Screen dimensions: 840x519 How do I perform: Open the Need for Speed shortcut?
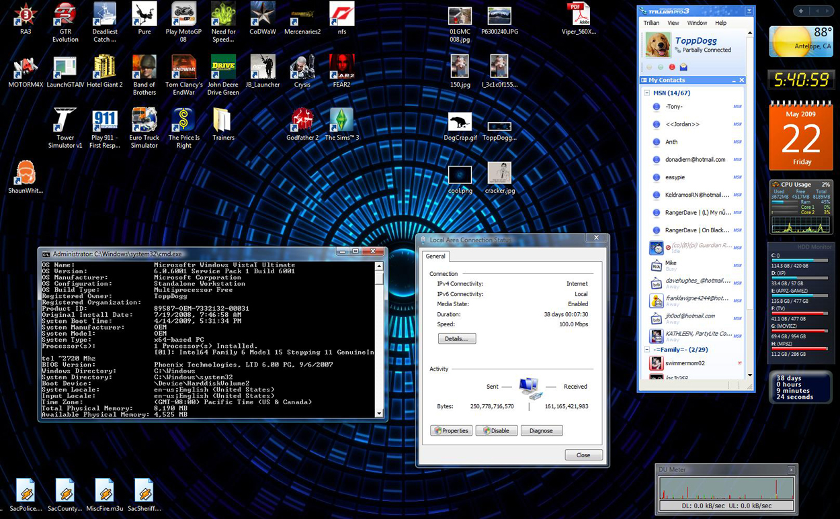click(x=223, y=22)
